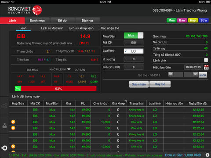Tap the Giá khớp column header
This screenshot has width=211, height=158.
click(118, 104)
